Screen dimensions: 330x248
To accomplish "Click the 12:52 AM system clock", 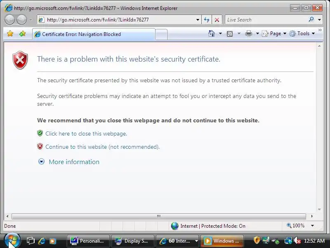I will point(314,241).
